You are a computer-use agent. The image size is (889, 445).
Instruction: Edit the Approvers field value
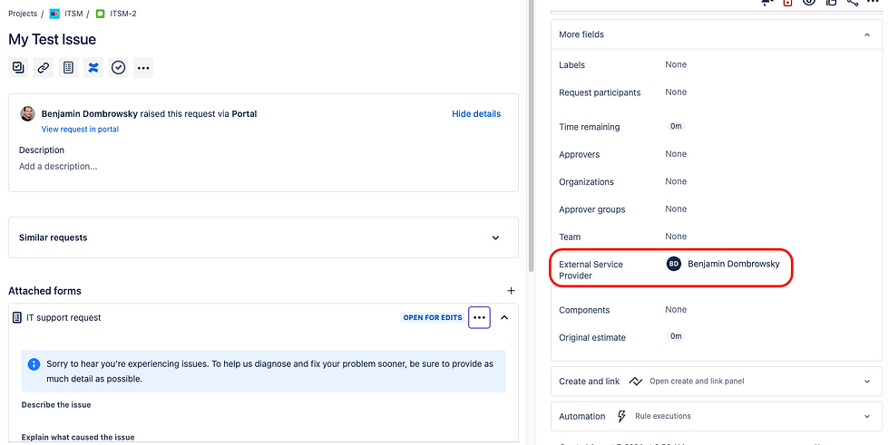tap(676, 153)
